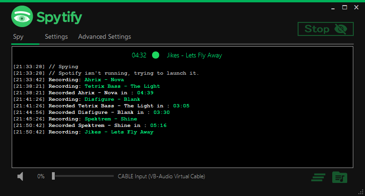Switch to the Spy tab
Viewport: 365px width, 196px height.
pos(18,36)
